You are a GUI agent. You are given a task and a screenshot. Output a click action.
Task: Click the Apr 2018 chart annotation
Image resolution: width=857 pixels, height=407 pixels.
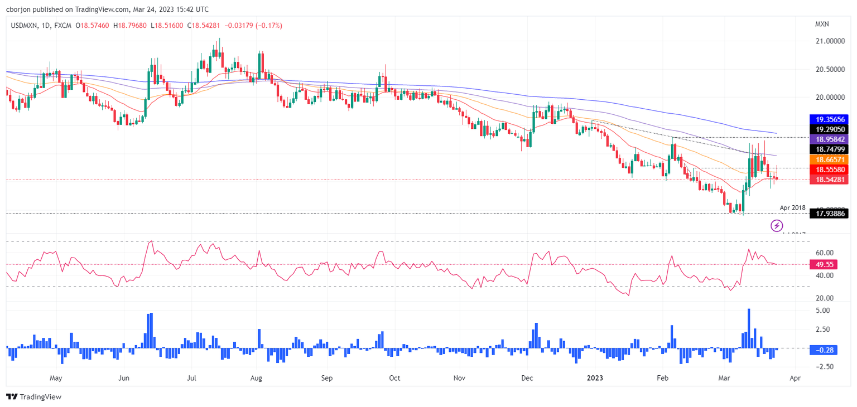tap(792, 207)
